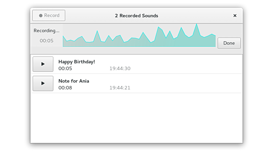Click the 00:05 recording elapsed timer
The height and width of the screenshot is (153, 273).
46,41
